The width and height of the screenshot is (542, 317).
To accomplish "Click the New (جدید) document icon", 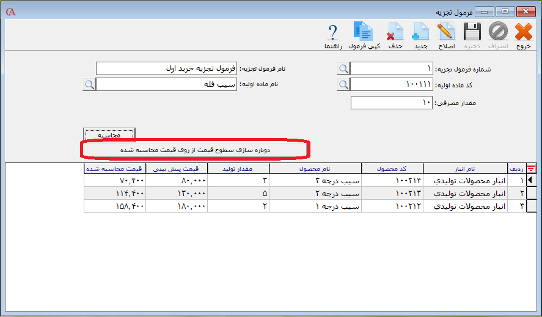I will tap(420, 35).
